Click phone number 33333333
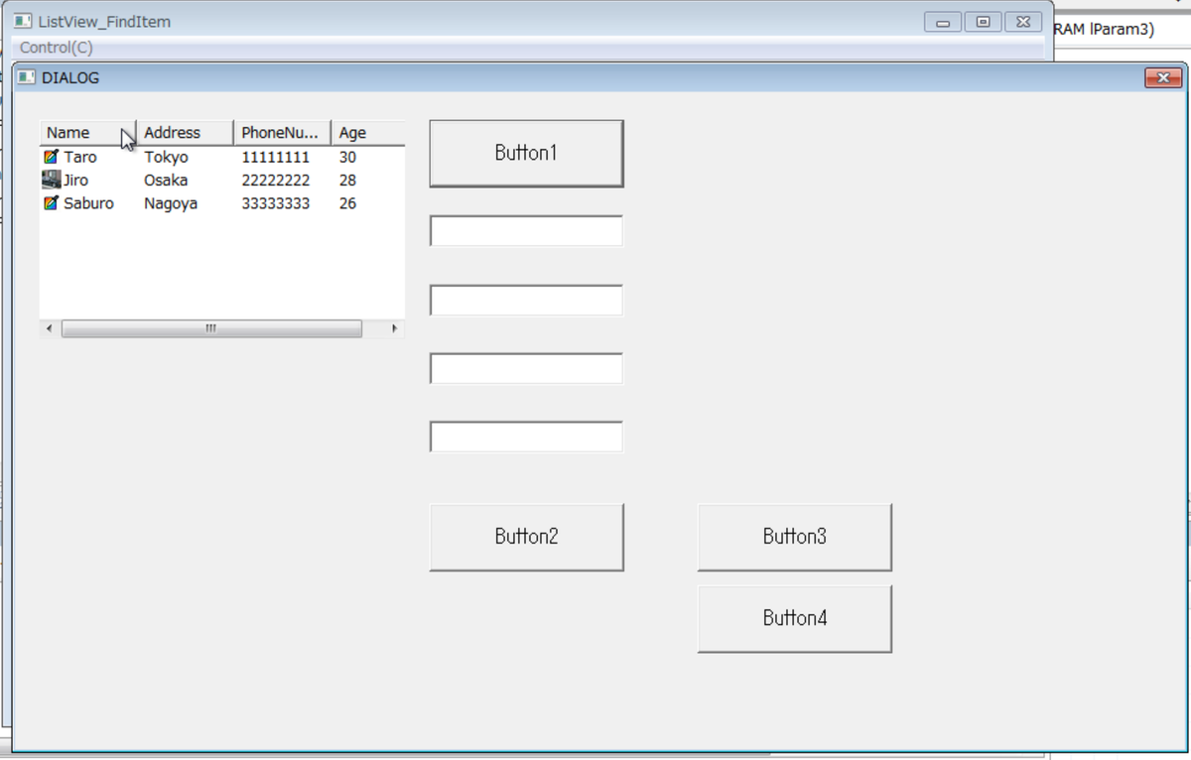This screenshot has width=1191, height=760. tap(276, 203)
